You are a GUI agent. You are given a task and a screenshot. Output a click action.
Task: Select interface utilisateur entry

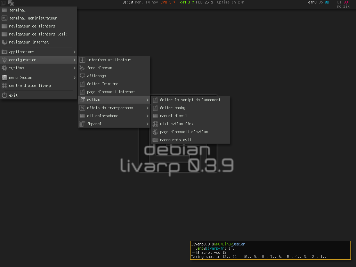[114, 60]
